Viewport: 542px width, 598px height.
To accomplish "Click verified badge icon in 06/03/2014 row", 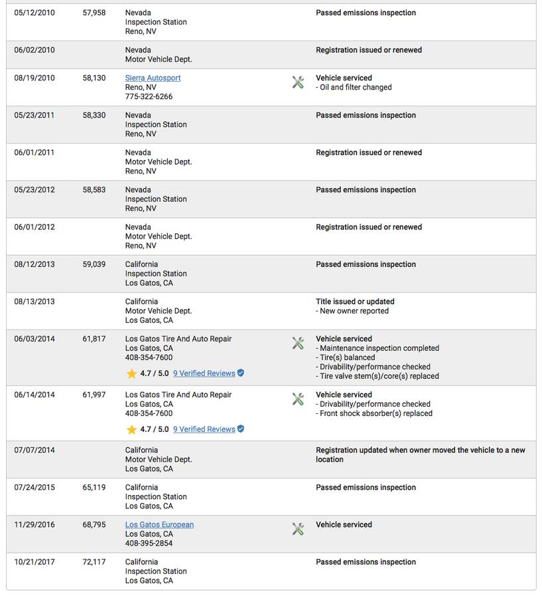I will (x=241, y=373).
